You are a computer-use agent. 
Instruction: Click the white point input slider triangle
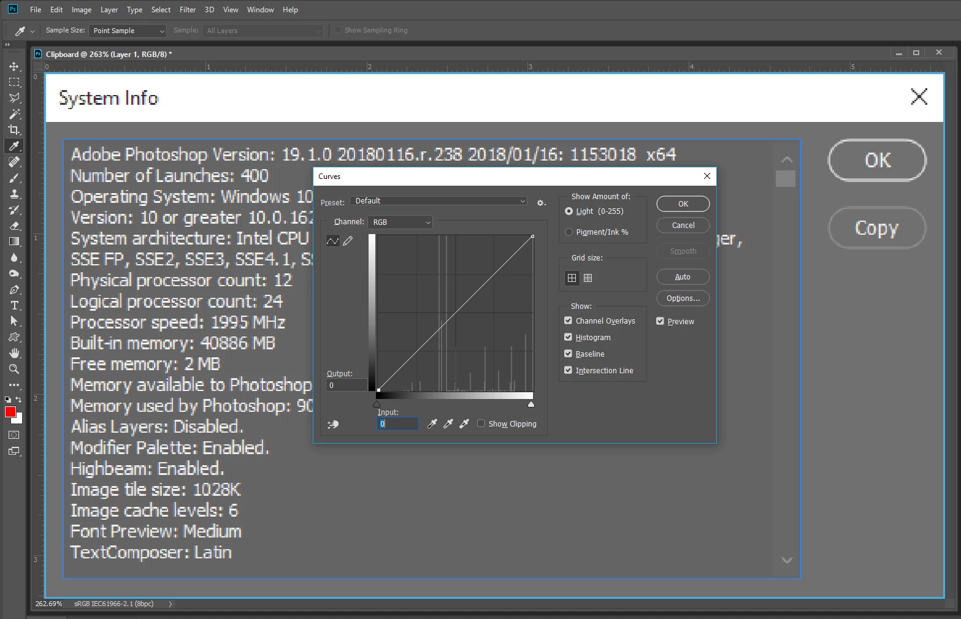coord(531,404)
